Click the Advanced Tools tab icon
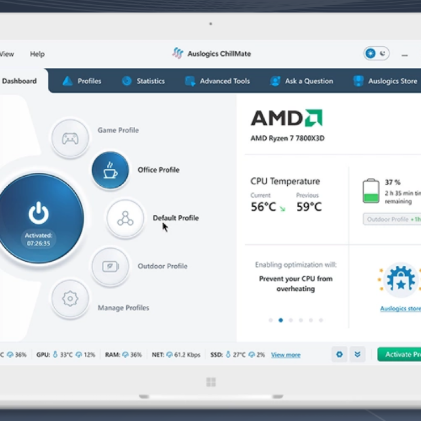This screenshot has height=421, width=421. [x=190, y=81]
